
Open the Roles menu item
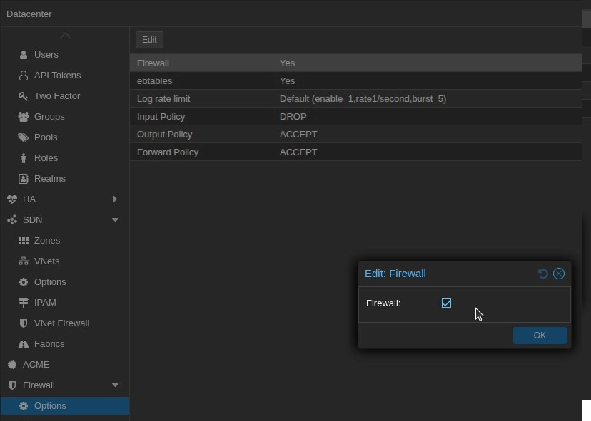tap(46, 158)
